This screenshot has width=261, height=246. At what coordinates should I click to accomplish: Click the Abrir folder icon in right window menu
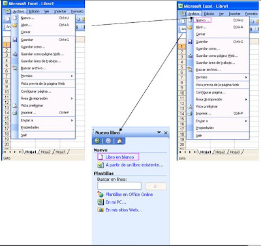(x=190, y=27)
